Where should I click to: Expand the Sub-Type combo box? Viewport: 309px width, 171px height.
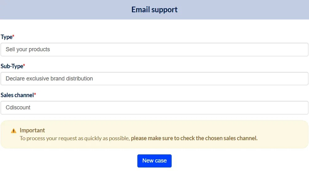[154, 79]
